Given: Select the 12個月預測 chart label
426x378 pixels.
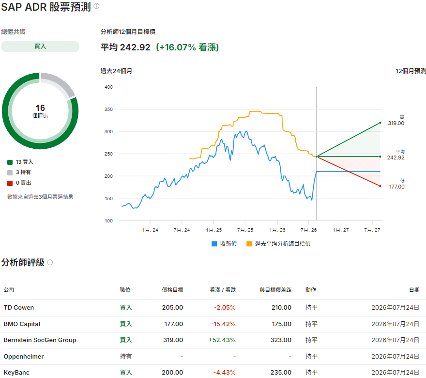Looking at the screenshot, I should [411, 71].
